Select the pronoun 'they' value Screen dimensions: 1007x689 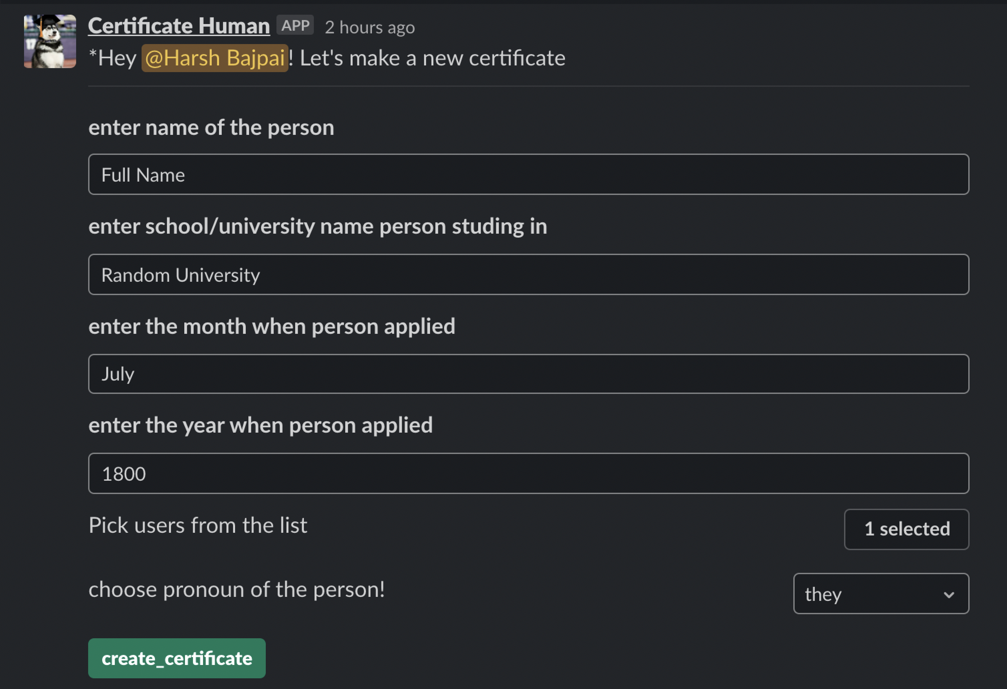coord(822,594)
